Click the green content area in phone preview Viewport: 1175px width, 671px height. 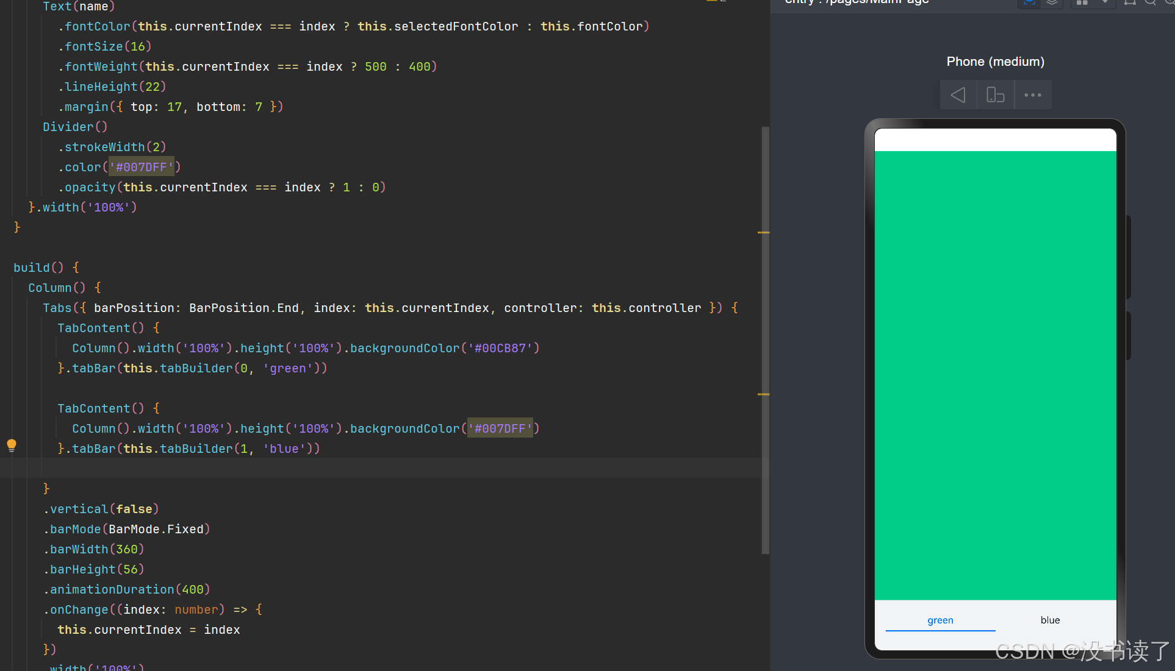pyautogui.click(x=995, y=375)
